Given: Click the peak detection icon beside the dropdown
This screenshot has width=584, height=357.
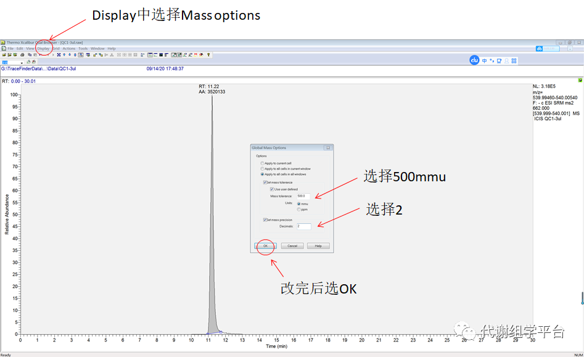Looking at the screenshot, I should (x=29, y=62).
